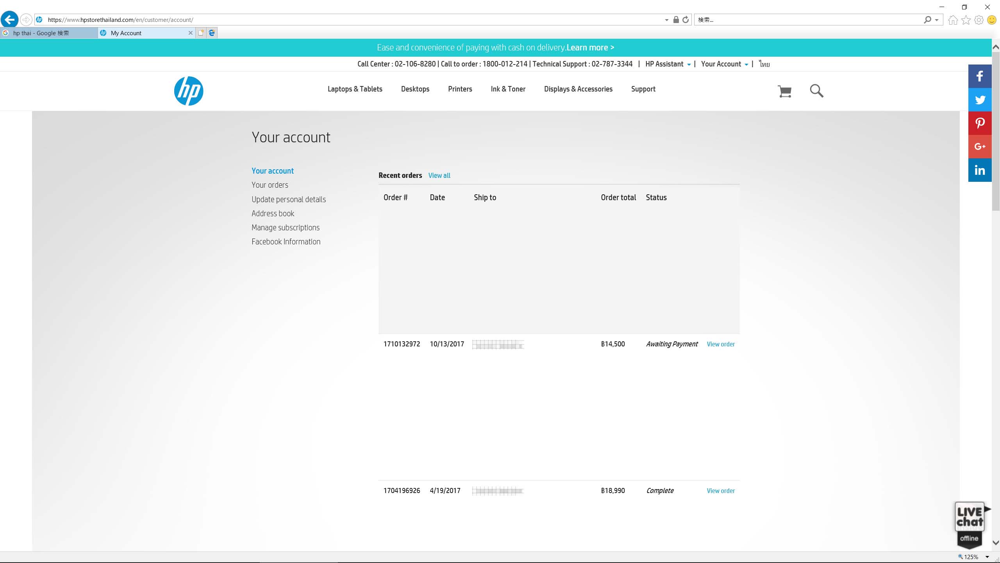Share on LinkedIn sidebar button
The image size is (1000, 563).
[980, 170]
